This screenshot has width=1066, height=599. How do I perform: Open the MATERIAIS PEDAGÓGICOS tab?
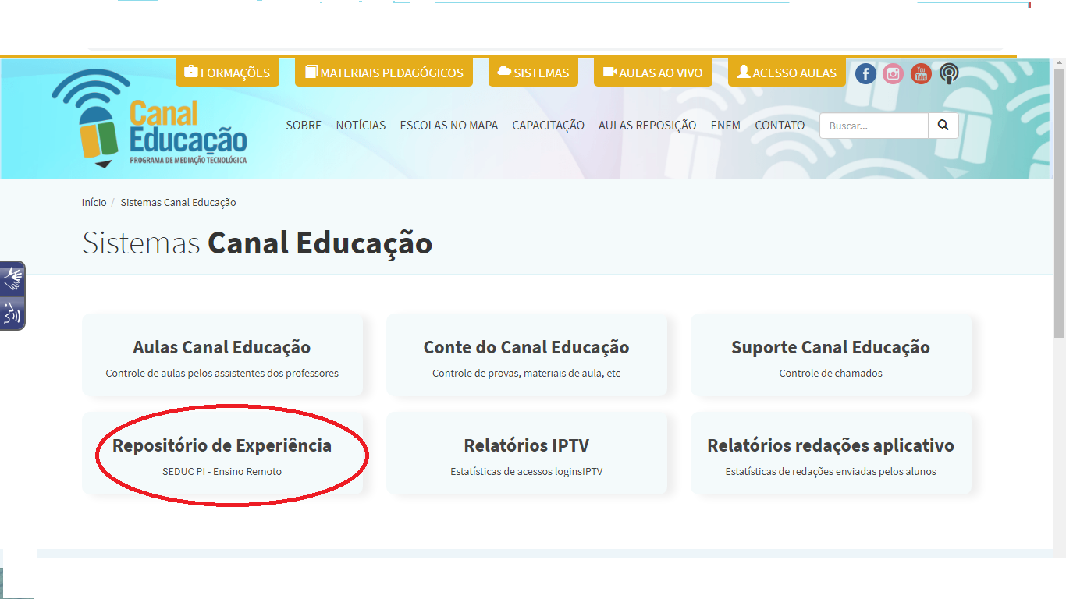tap(383, 73)
